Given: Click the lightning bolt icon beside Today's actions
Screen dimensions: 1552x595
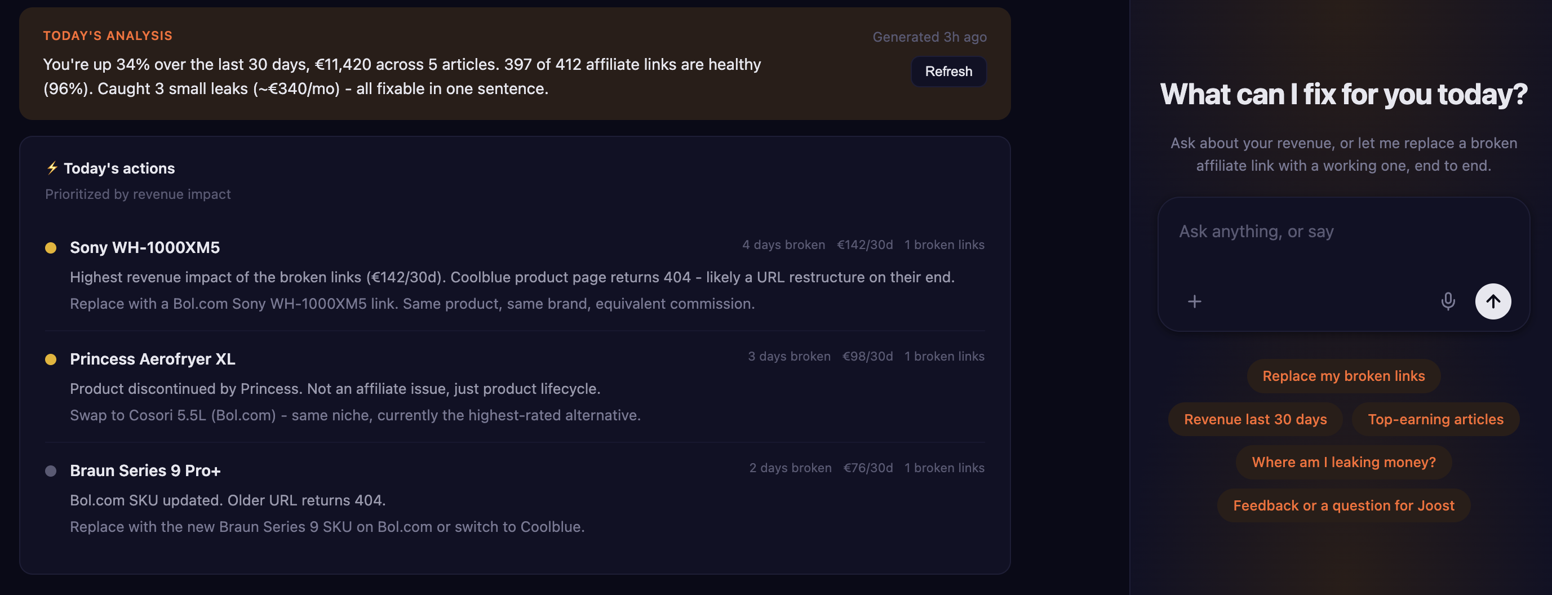Looking at the screenshot, I should 52,168.
